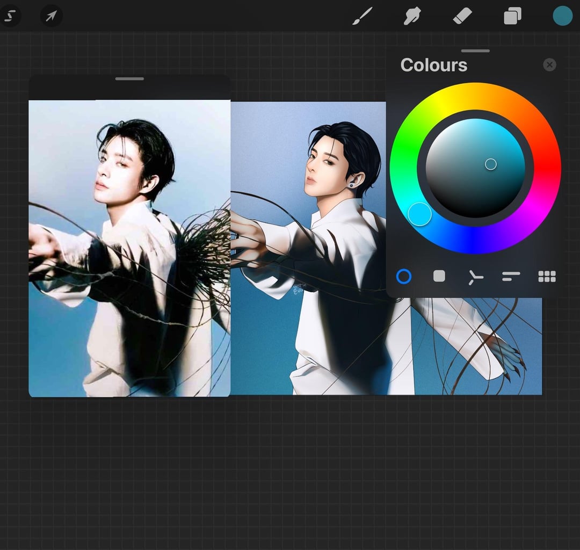Switch to the Disc colour mode tab
The height and width of the screenshot is (550, 580).
click(x=404, y=277)
